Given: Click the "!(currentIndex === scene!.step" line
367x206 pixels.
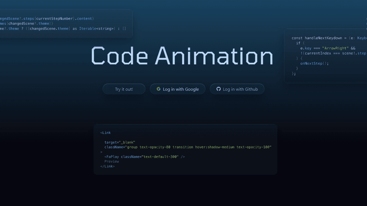Looking at the screenshot, I should click(x=333, y=53).
